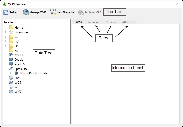Select the Oracle entry text

pos(19,59)
